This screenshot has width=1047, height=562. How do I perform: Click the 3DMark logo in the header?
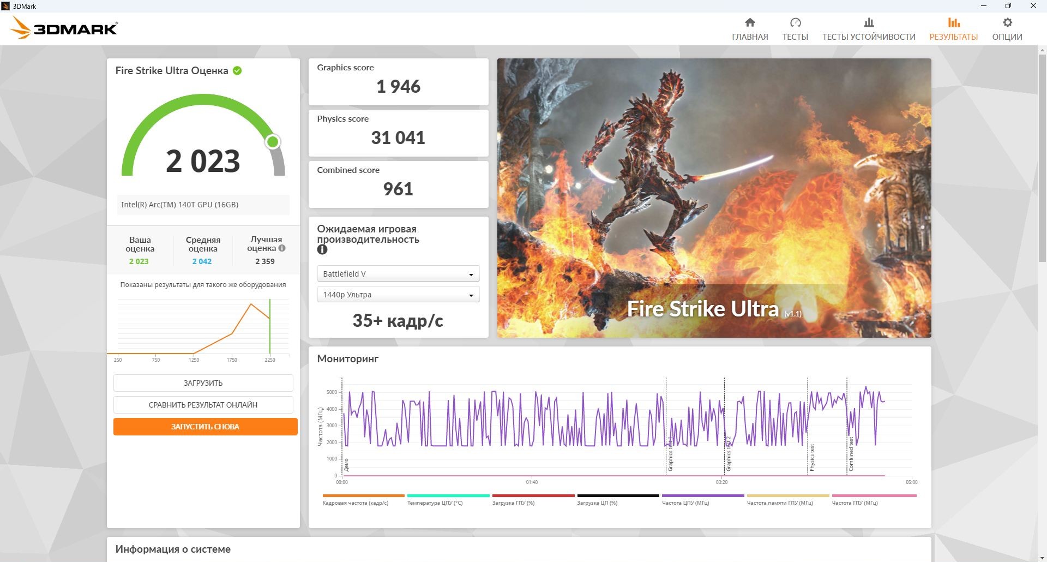(x=64, y=28)
